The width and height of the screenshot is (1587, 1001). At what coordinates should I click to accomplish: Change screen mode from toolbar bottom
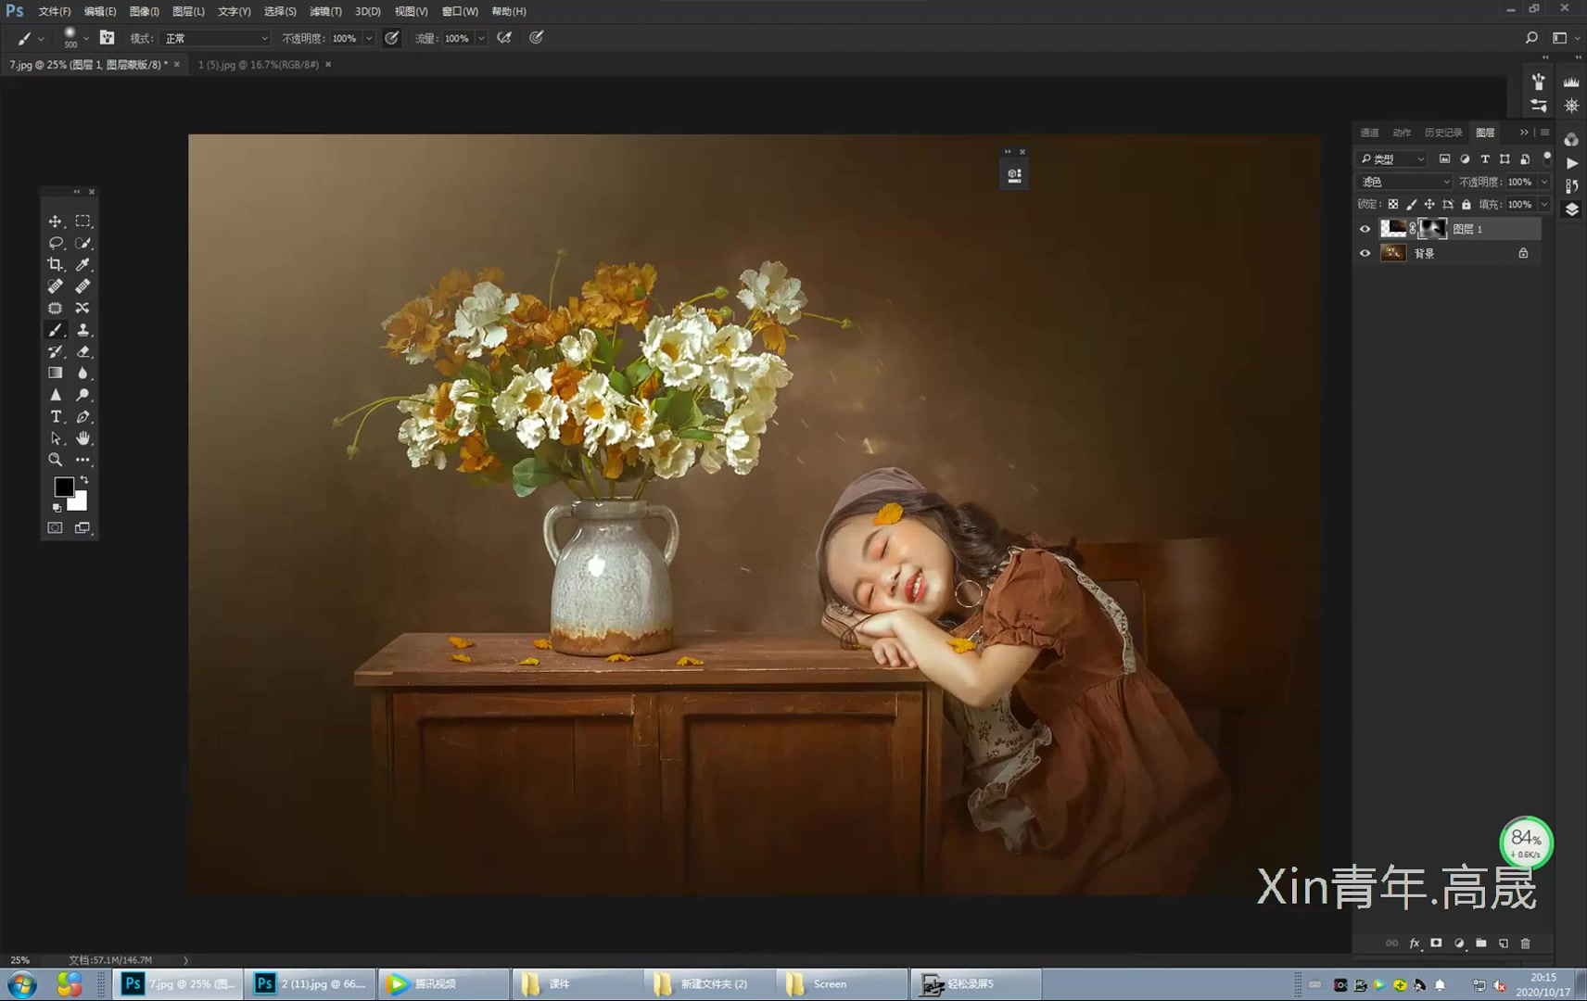click(x=83, y=527)
